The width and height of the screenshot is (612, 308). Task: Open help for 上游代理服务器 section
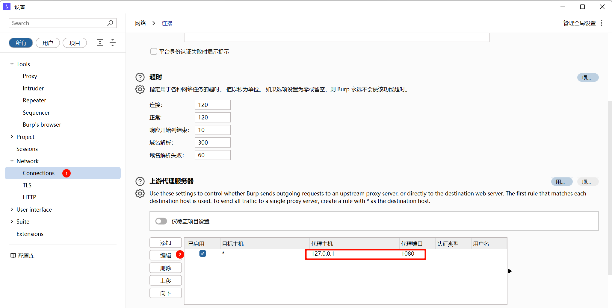pos(140,181)
